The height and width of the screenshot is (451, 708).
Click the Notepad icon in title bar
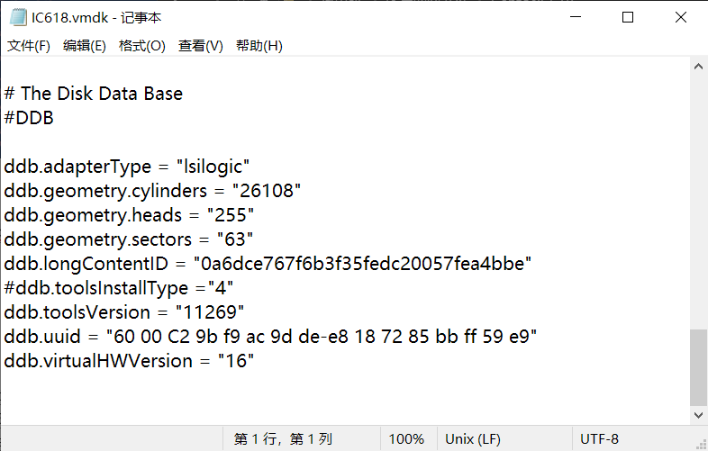(18, 17)
